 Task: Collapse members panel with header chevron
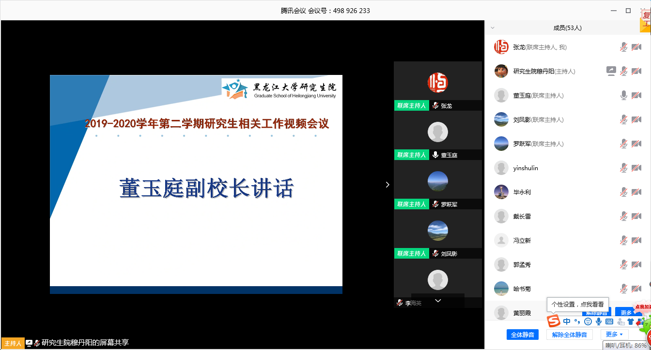click(493, 28)
